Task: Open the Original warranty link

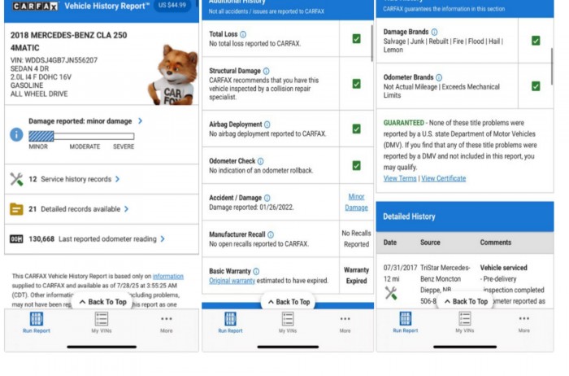Action: [x=232, y=281]
